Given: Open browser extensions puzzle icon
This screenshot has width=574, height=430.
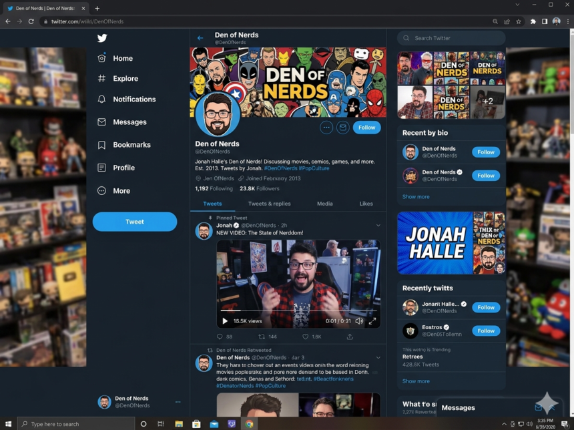Looking at the screenshot, I should 533,21.
